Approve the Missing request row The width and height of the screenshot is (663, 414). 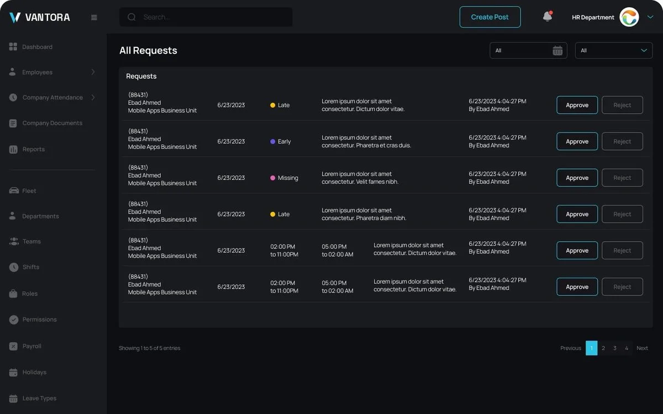tap(577, 178)
